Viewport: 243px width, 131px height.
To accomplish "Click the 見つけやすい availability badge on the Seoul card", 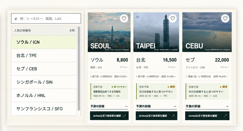I will coord(119,87).
